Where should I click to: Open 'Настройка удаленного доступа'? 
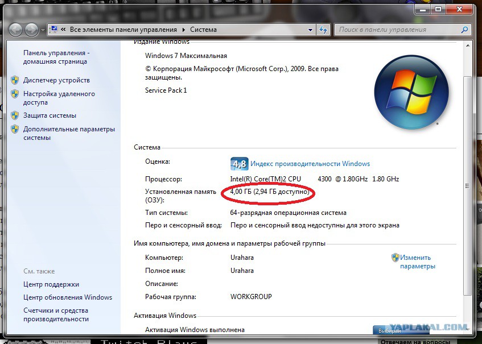point(59,98)
